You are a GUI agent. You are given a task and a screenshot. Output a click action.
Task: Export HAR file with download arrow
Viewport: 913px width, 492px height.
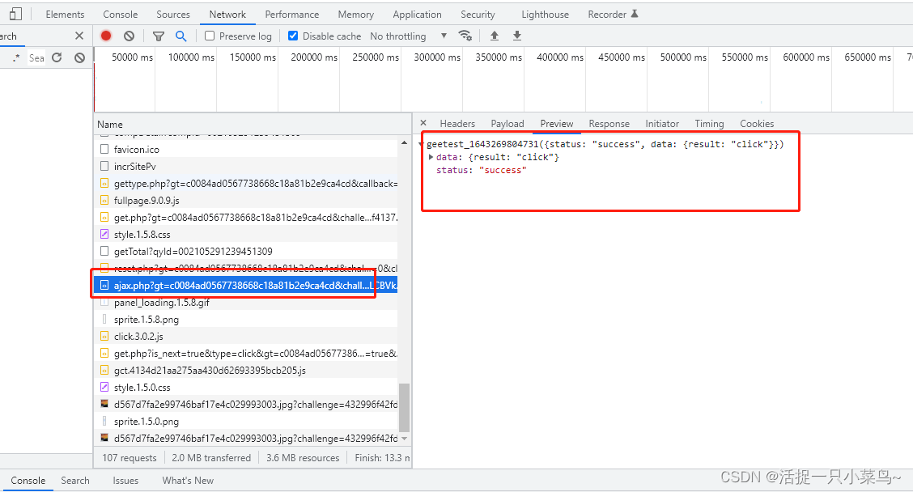(x=517, y=36)
